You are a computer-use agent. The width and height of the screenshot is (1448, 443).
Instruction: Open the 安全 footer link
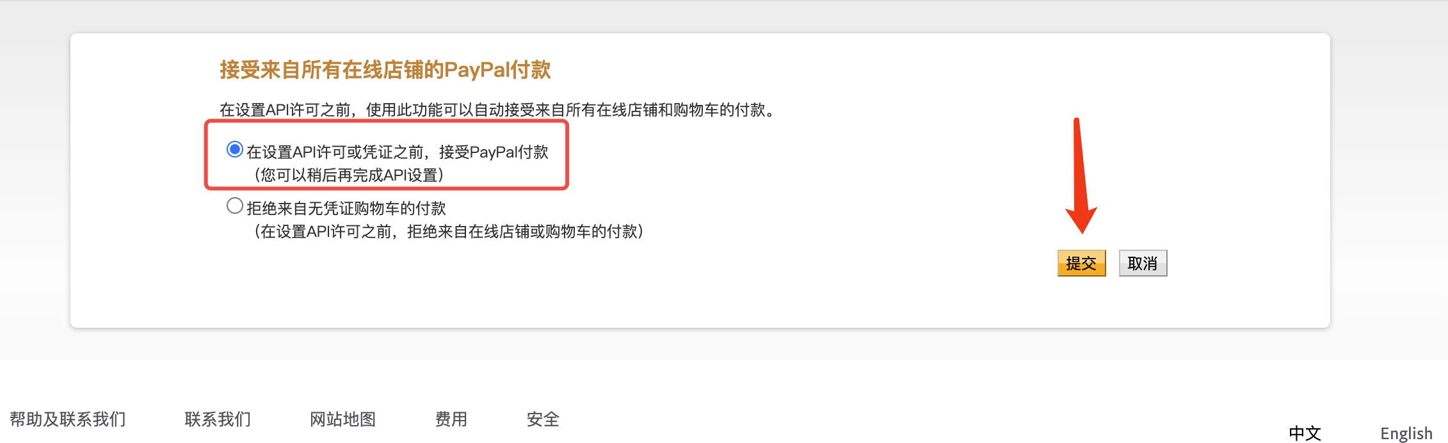(x=543, y=419)
